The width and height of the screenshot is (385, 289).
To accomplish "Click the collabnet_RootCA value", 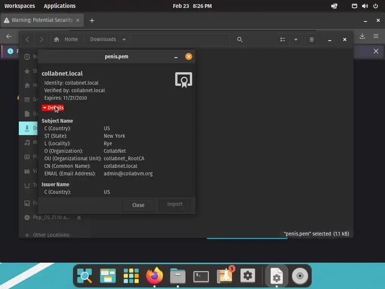I will tap(124, 158).
